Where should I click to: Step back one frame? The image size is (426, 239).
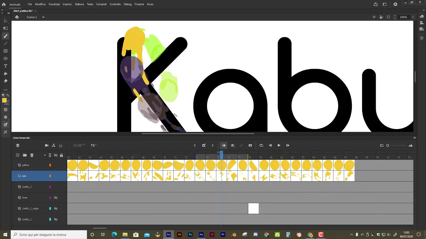(270, 145)
